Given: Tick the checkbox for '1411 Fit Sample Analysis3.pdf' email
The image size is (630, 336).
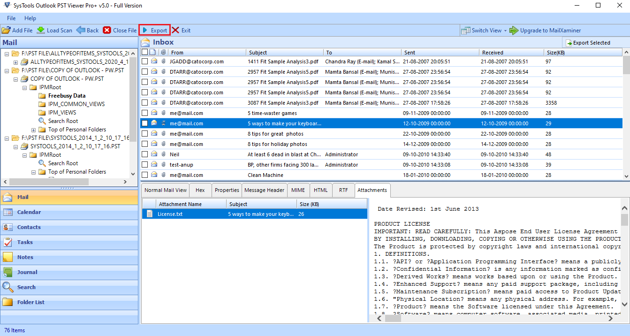Looking at the screenshot, I should pos(144,61).
